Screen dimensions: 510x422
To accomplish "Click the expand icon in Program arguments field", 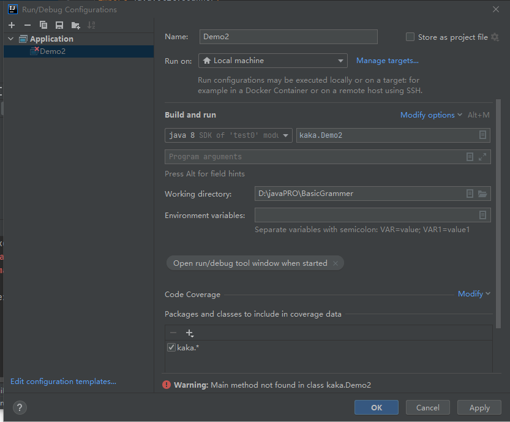I will click(482, 157).
